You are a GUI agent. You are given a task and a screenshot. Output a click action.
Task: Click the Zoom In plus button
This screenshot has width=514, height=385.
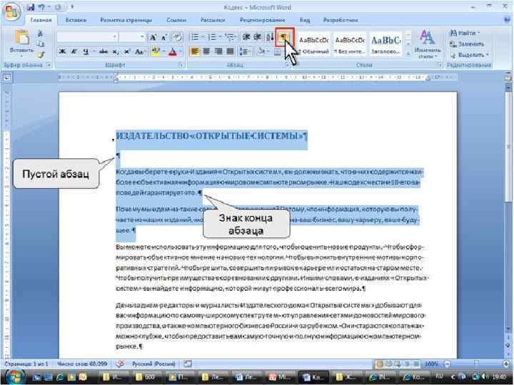[x=507, y=364]
